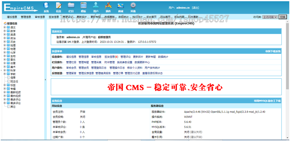
Task: Open the 模板 window icon
Action: pyautogui.click(x=83, y=5)
